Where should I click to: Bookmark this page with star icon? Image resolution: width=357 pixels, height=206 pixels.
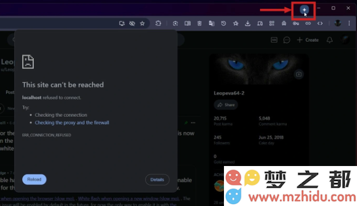click(x=142, y=23)
